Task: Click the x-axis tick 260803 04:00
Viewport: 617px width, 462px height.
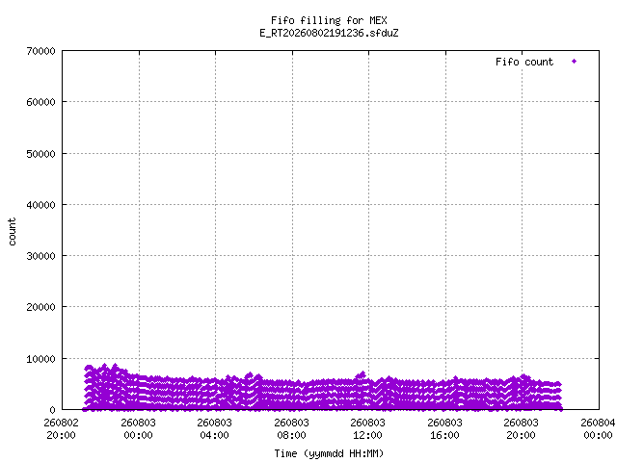Action: click(x=214, y=429)
